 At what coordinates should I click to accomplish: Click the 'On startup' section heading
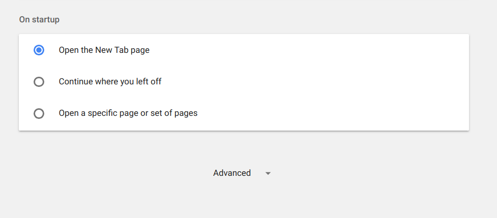(x=39, y=20)
